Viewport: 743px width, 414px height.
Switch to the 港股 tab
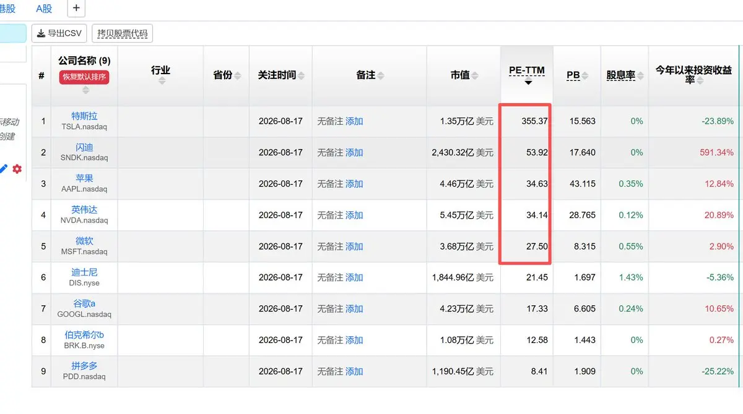click(7, 9)
